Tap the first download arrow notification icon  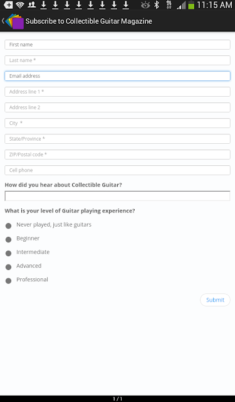pos(43,5)
